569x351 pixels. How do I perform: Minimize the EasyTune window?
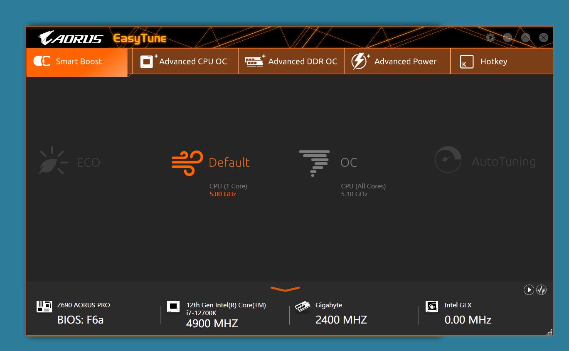[507, 38]
